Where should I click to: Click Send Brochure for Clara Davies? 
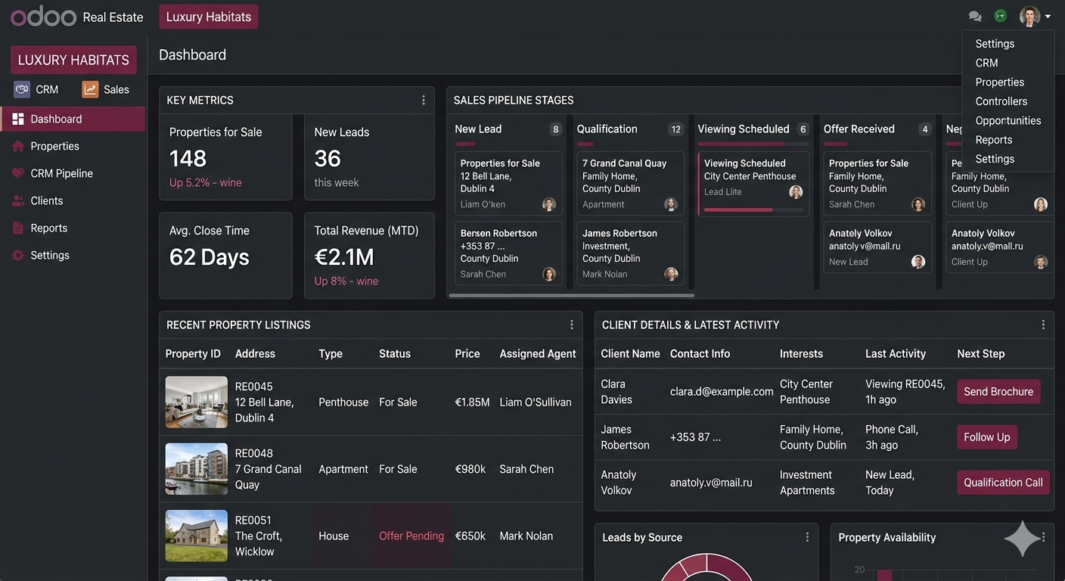[x=998, y=391]
